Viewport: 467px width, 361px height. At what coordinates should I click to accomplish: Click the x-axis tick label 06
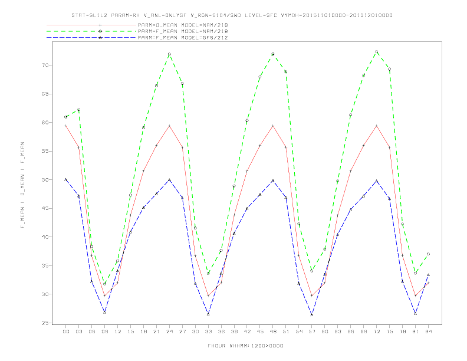point(92,332)
